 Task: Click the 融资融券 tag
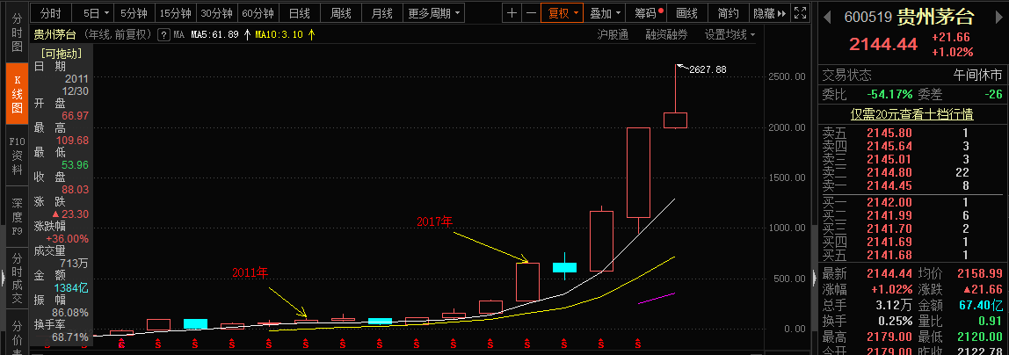(x=666, y=35)
